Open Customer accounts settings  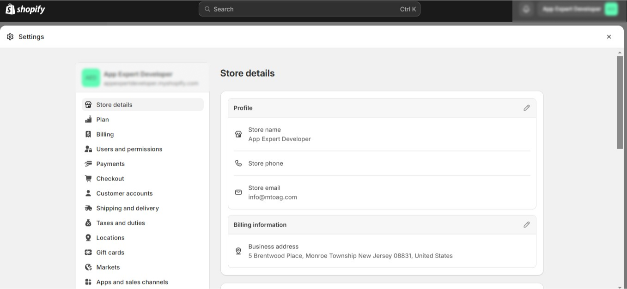[x=124, y=193]
